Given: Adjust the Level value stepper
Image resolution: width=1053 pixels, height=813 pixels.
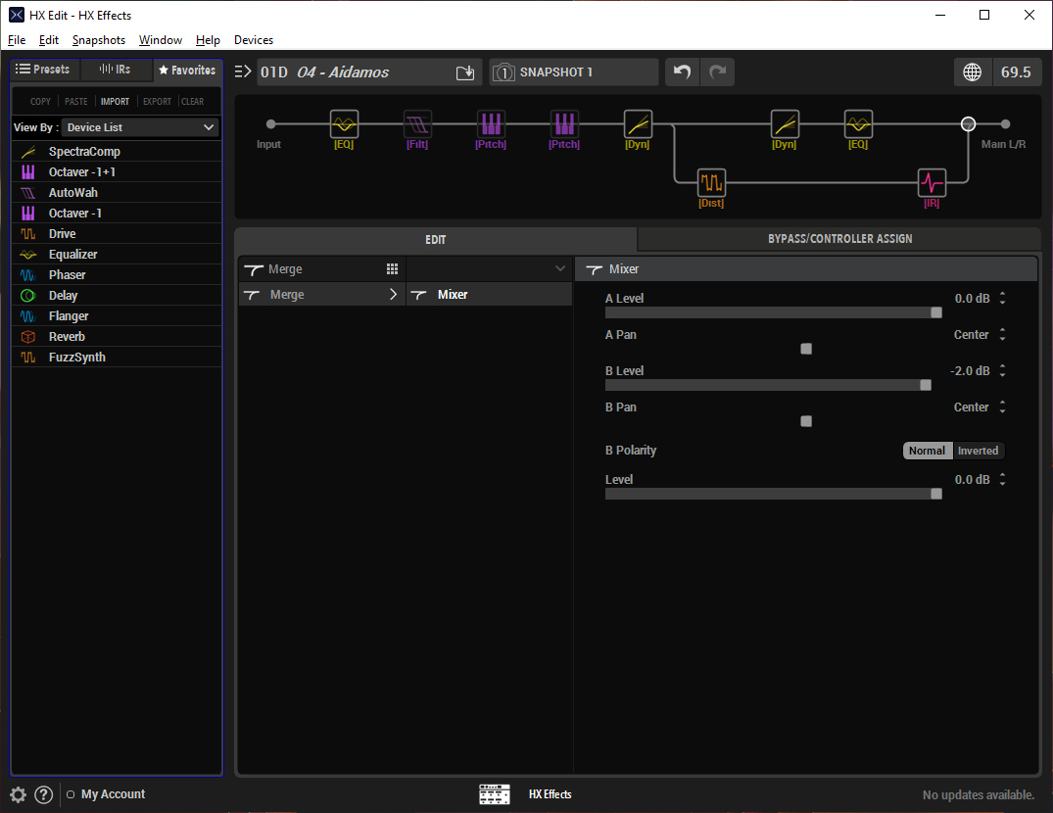Looking at the screenshot, I should (1002, 479).
